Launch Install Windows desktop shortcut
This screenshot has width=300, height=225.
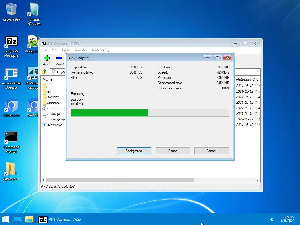tap(34, 14)
